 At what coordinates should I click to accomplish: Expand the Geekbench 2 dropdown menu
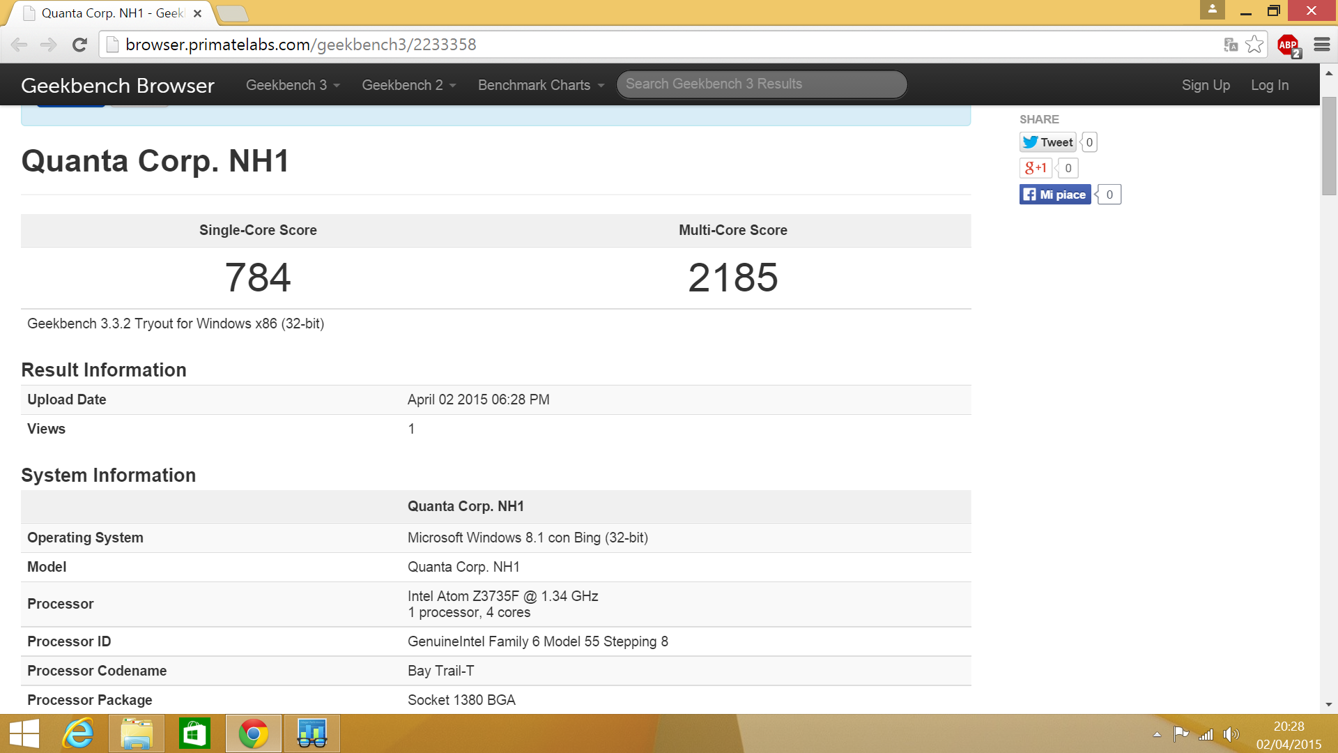408,85
